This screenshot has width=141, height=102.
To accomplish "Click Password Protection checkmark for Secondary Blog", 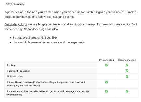I will (127, 71).
